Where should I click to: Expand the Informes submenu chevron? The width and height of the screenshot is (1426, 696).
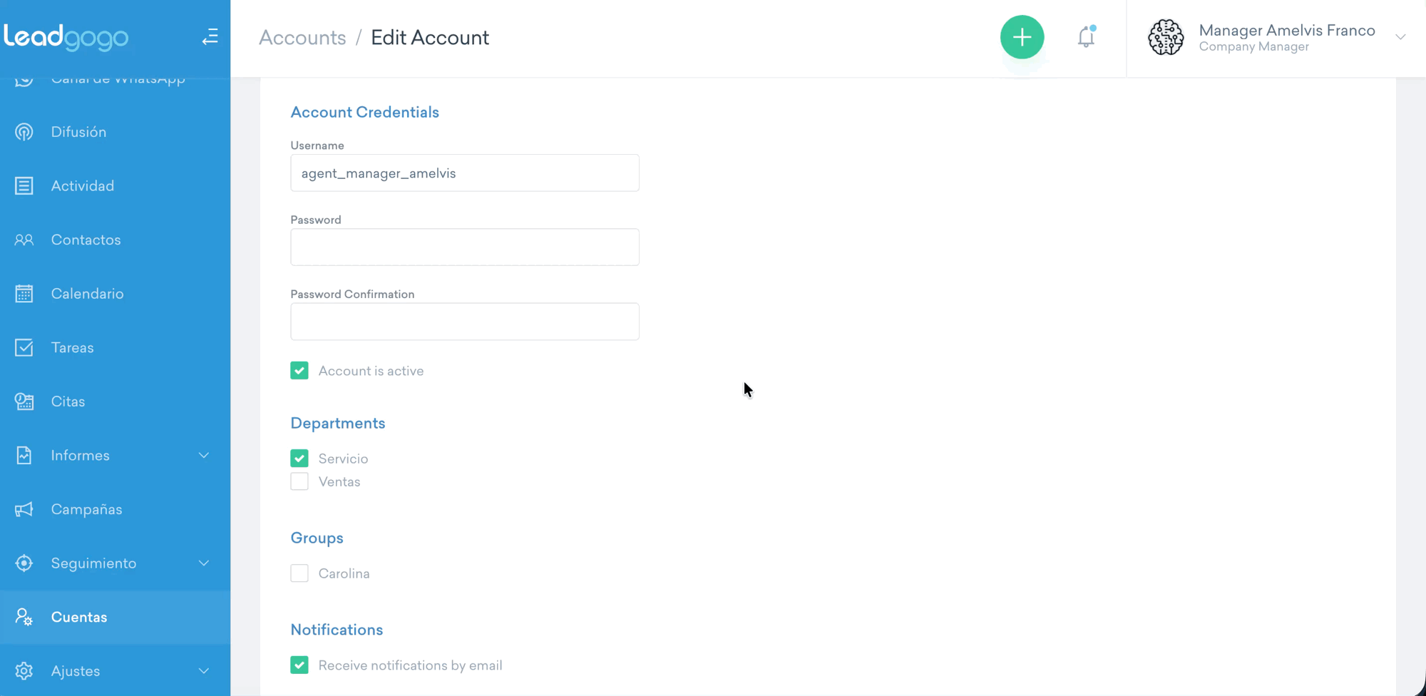click(204, 456)
